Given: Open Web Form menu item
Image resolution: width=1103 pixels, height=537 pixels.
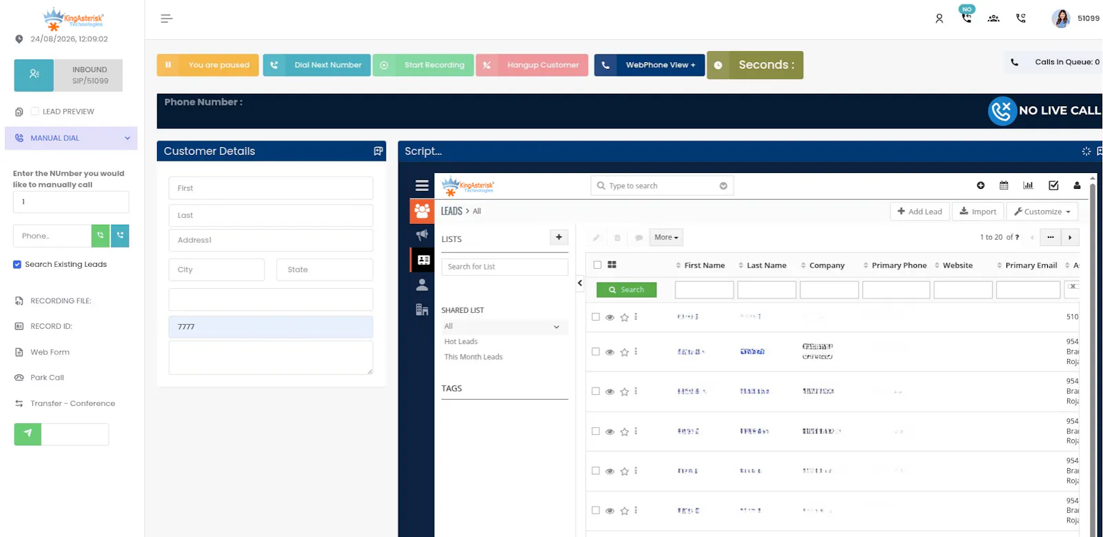Looking at the screenshot, I should tap(50, 352).
